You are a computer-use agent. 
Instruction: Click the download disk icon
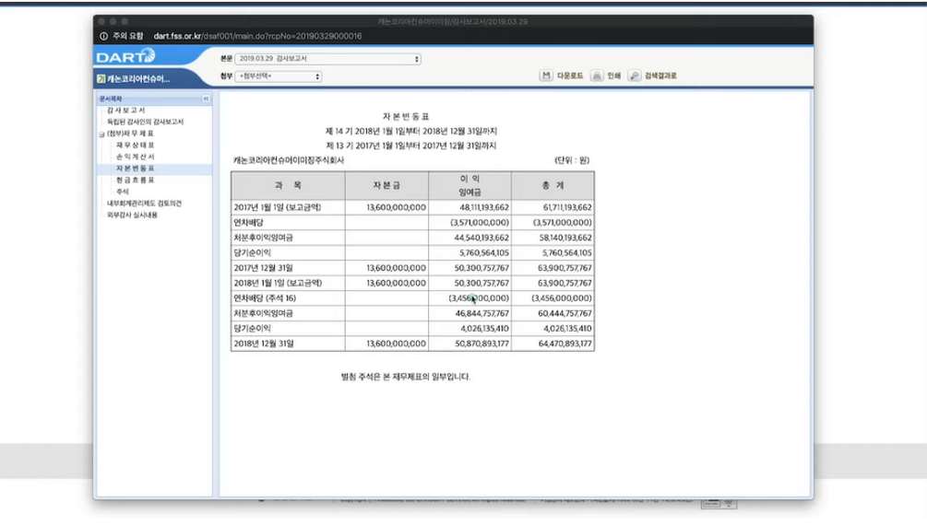pyautogui.click(x=546, y=76)
